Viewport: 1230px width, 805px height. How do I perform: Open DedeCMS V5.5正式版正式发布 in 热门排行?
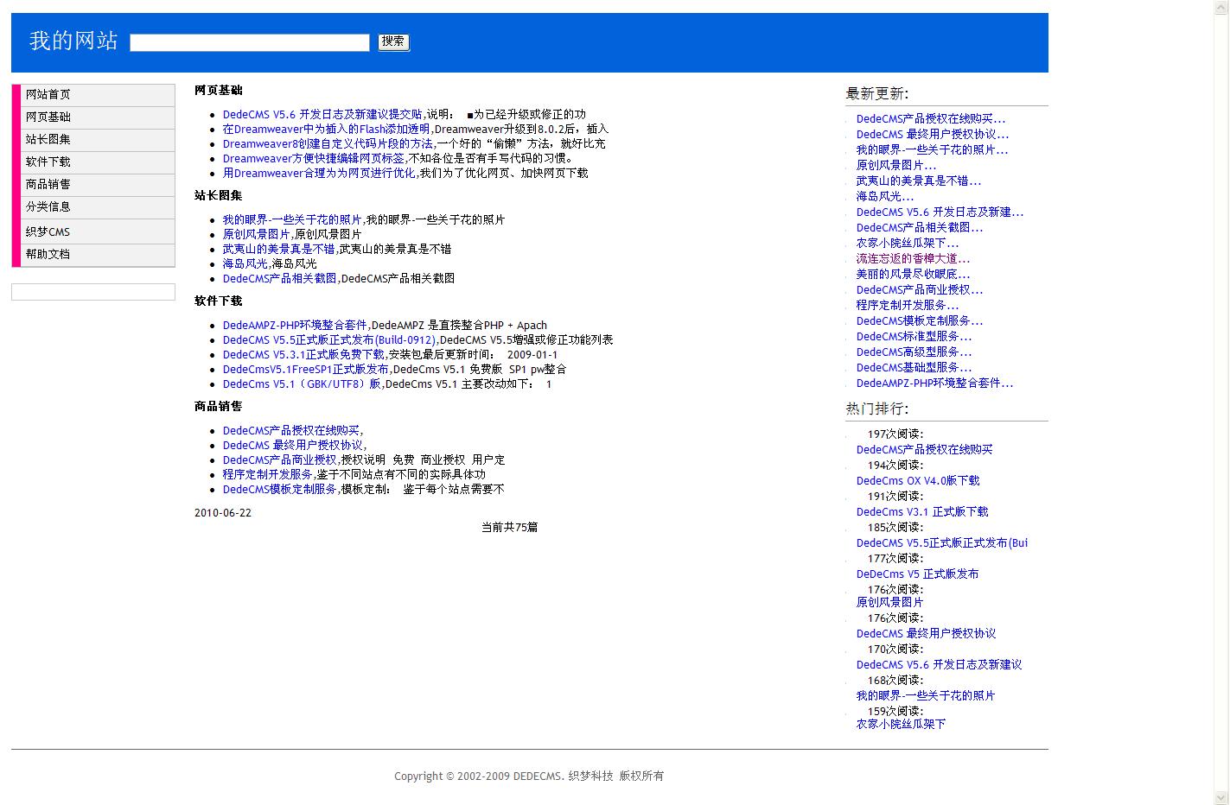coord(942,542)
